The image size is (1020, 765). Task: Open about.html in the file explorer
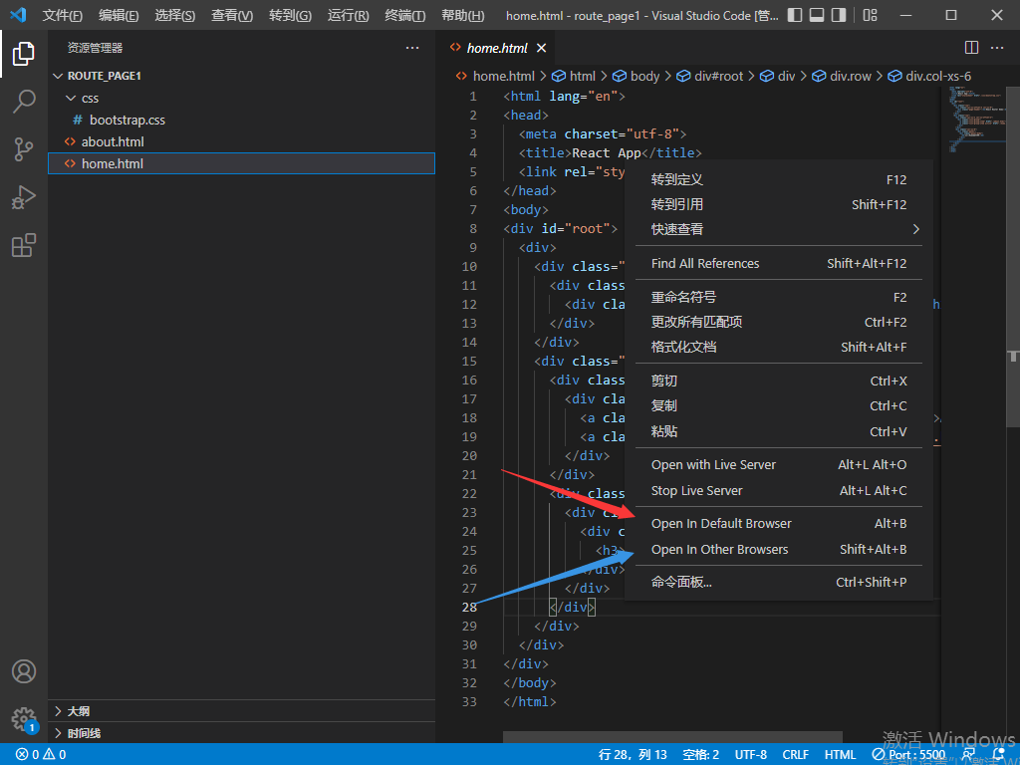pyautogui.click(x=113, y=141)
